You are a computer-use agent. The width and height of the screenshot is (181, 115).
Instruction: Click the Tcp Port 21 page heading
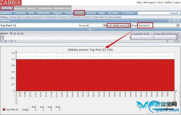[8, 26]
